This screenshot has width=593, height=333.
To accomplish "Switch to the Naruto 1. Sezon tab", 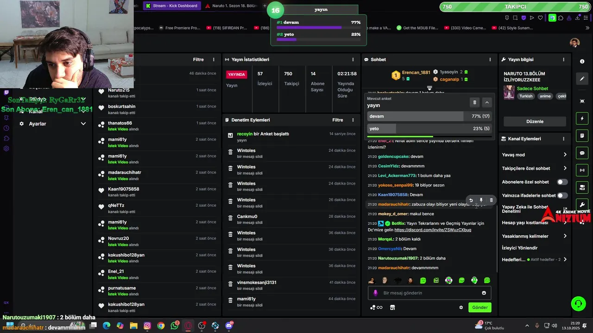I will click(231, 6).
